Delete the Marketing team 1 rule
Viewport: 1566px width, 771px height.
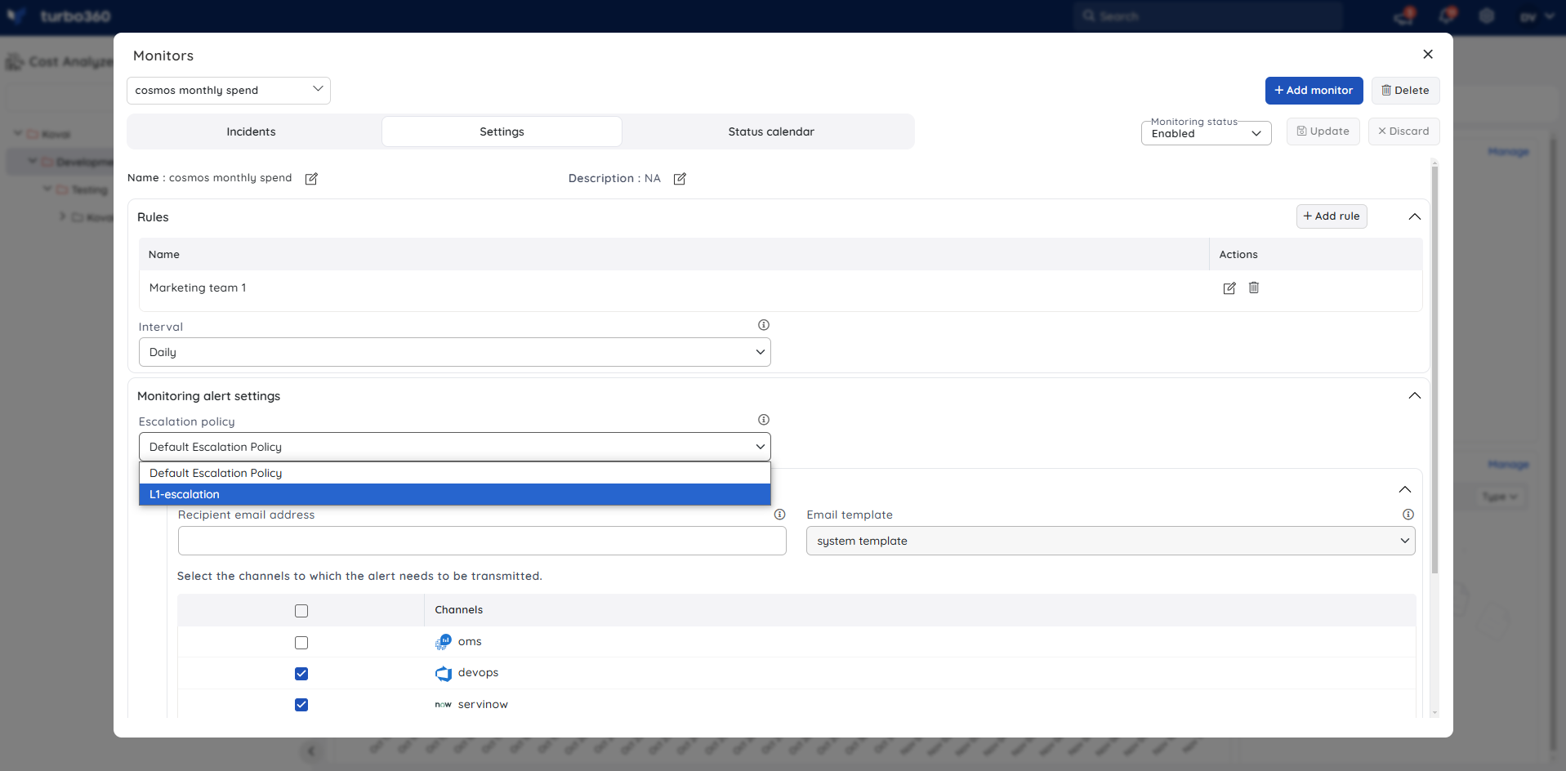(1254, 287)
